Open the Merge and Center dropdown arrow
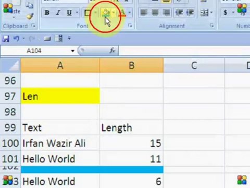Image resolution: width=250 pixels, height=188 pixels. tap(211, 13)
